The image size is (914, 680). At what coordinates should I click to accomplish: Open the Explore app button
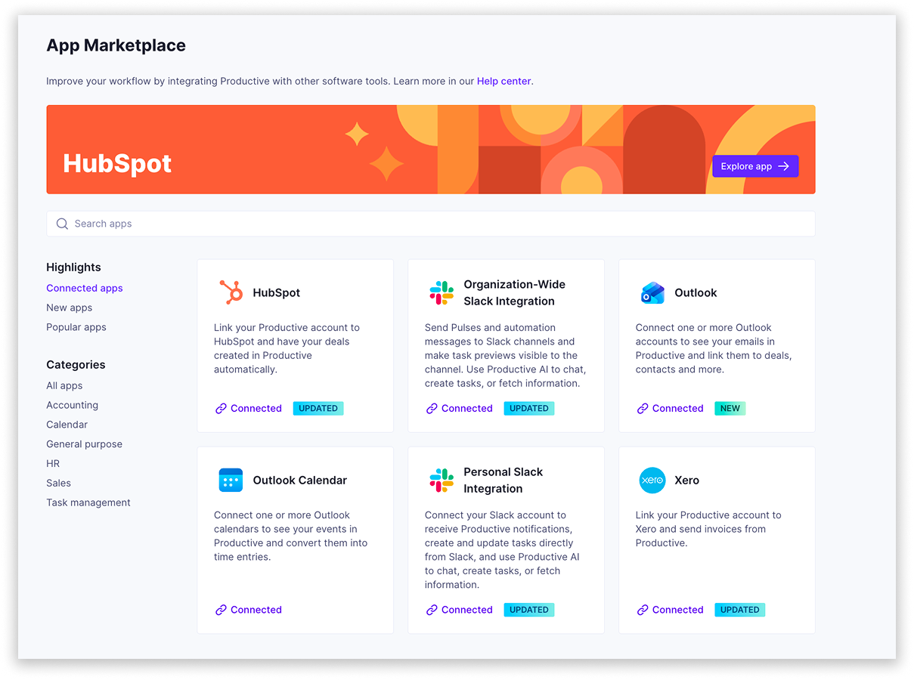coord(755,166)
